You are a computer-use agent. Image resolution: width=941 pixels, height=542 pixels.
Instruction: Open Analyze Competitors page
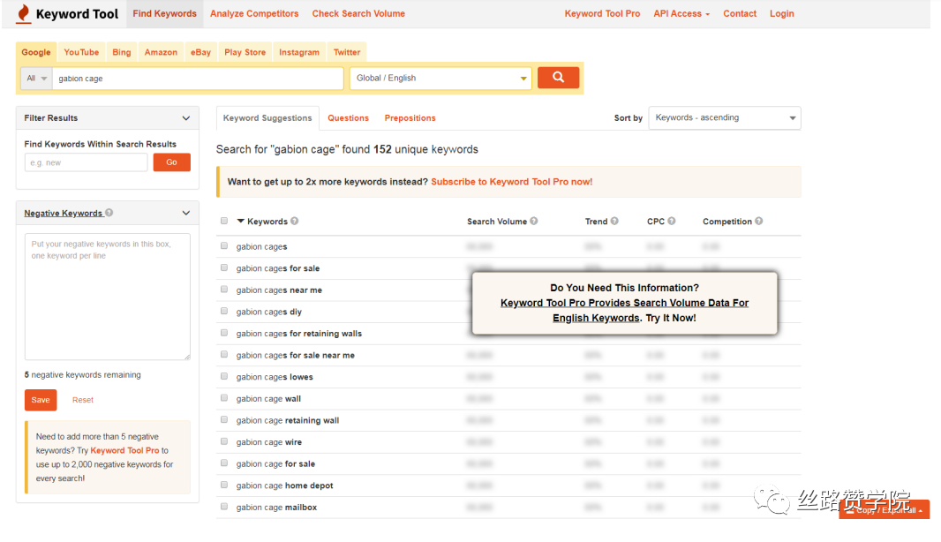point(254,13)
